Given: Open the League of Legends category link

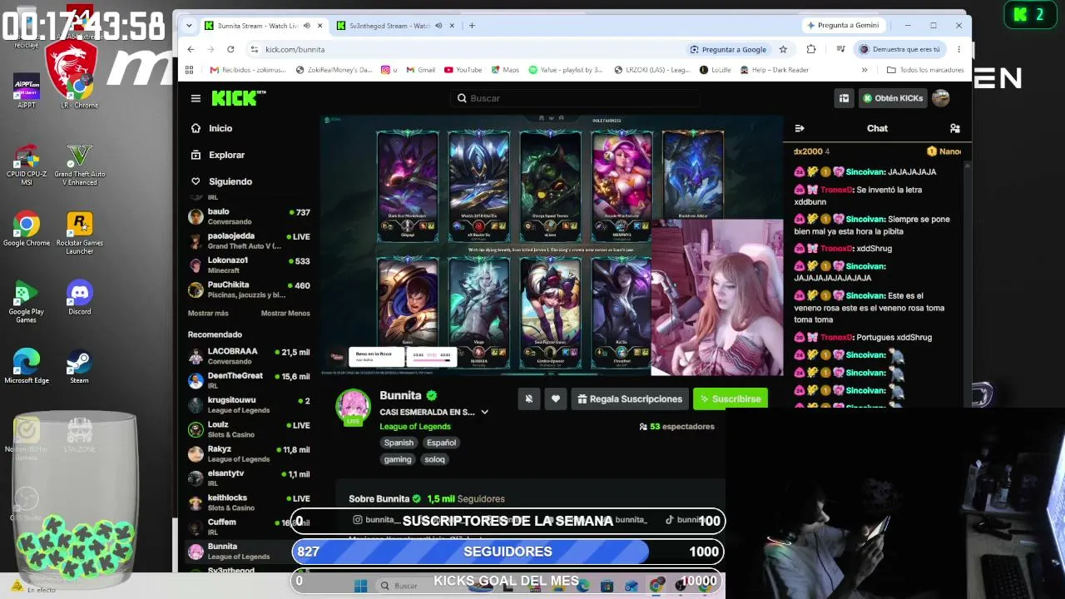Looking at the screenshot, I should pyautogui.click(x=415, y=427).
